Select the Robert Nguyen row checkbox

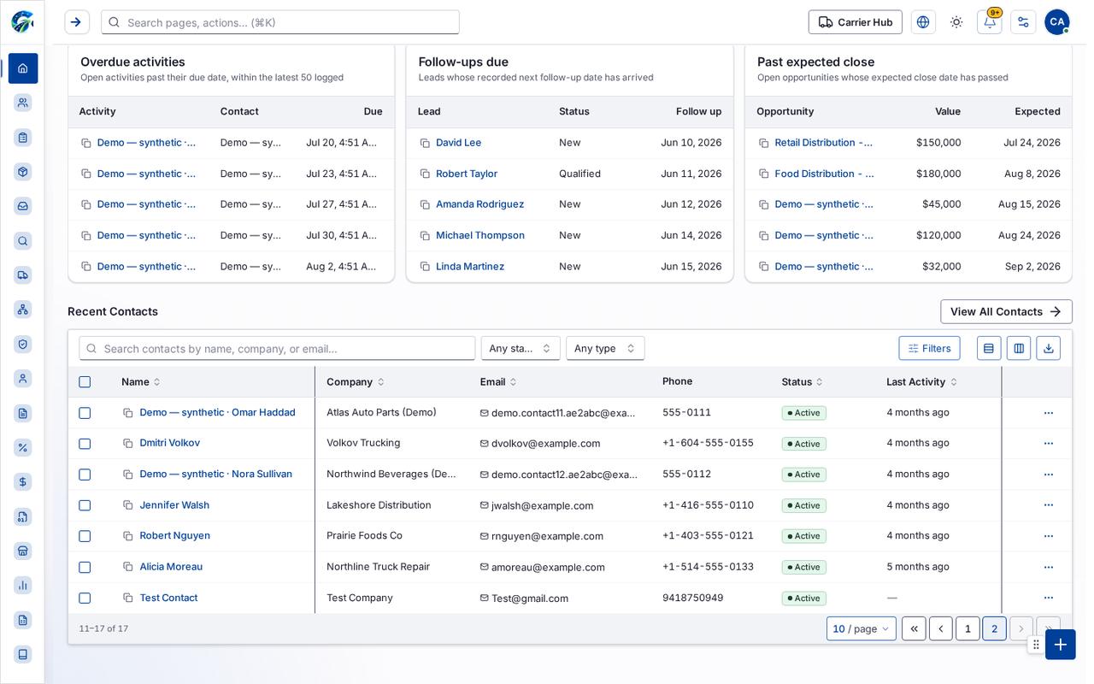[85, 536]
